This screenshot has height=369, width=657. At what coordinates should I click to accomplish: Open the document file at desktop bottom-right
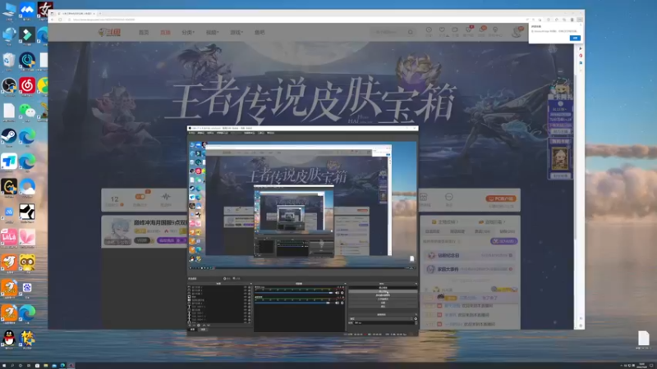[643, 338]
